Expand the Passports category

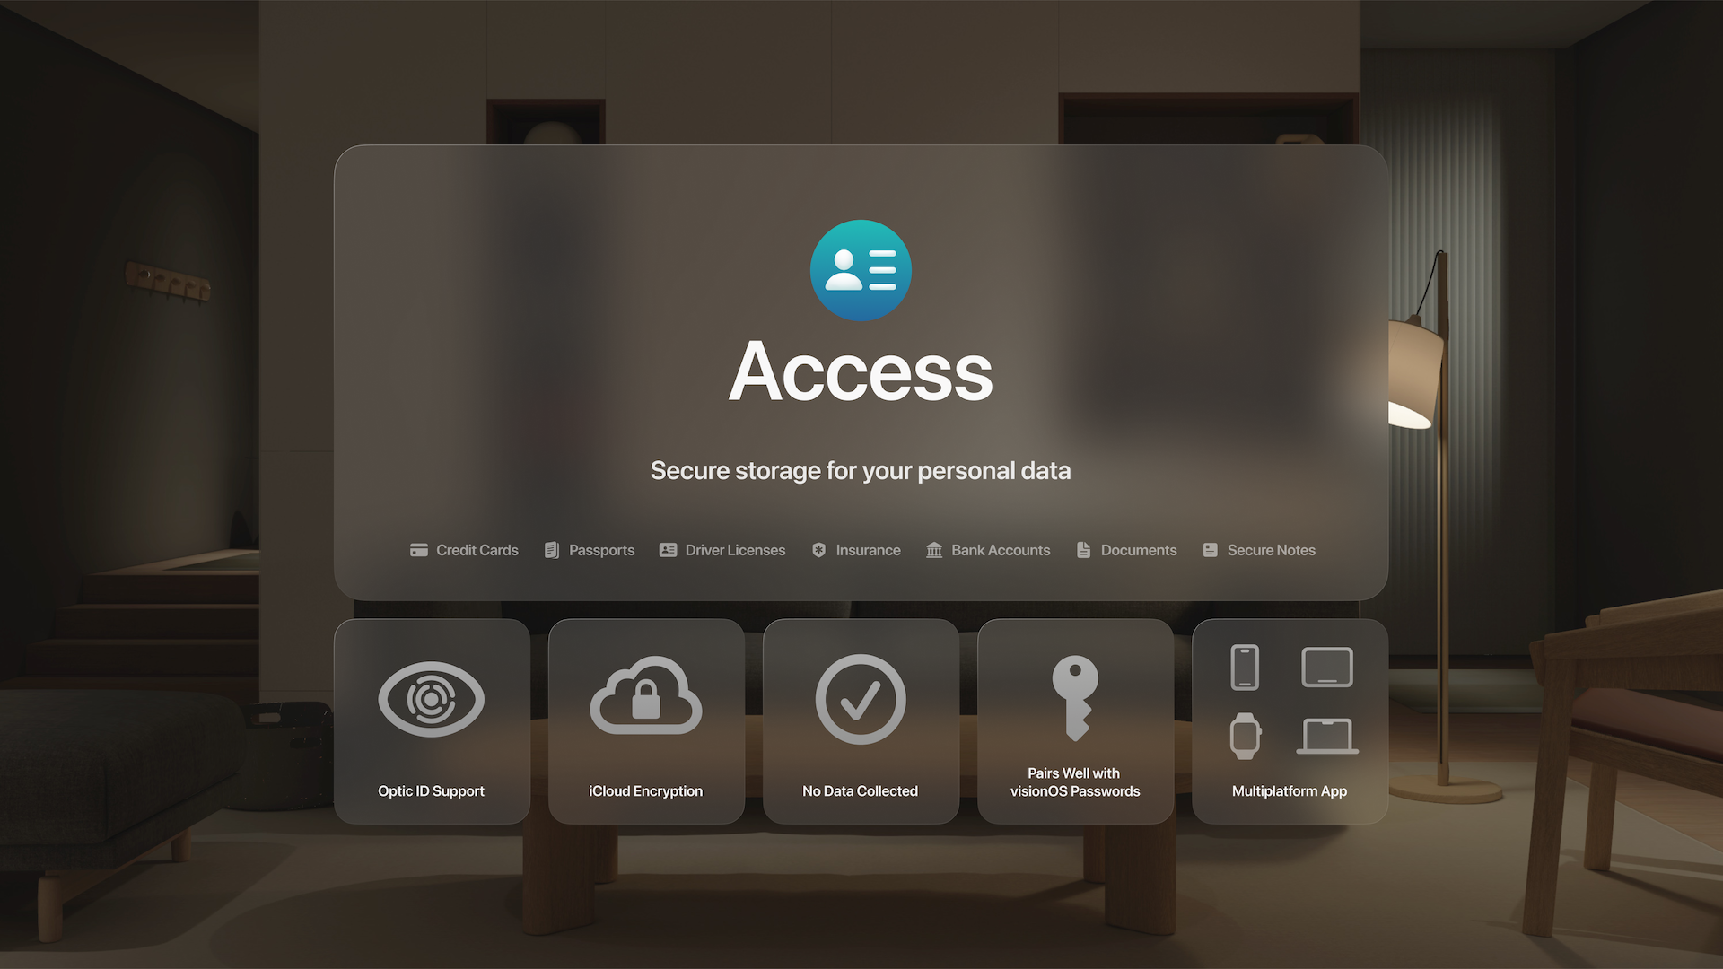(x=588, y=549)
